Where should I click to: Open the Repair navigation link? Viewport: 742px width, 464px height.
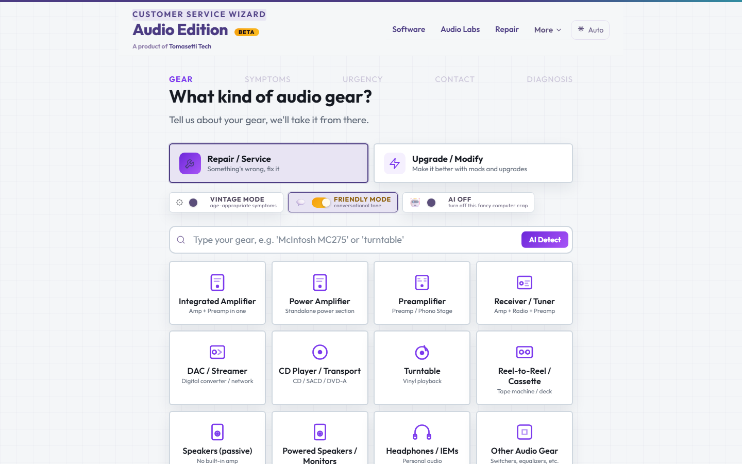click(507, 29)
